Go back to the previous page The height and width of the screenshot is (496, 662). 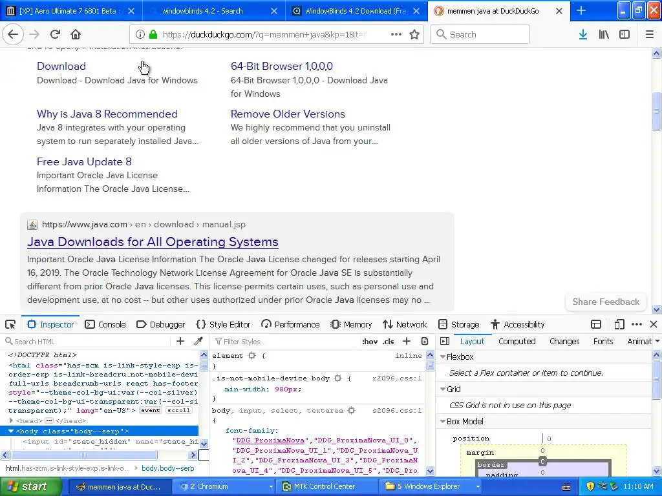13,35
